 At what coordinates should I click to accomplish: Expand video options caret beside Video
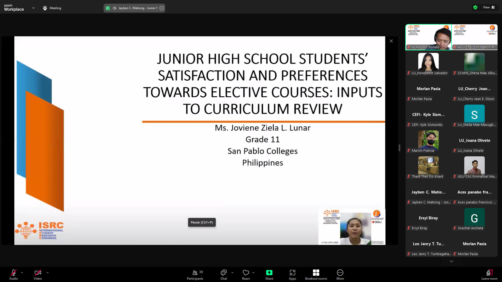(x=48, y=273)
